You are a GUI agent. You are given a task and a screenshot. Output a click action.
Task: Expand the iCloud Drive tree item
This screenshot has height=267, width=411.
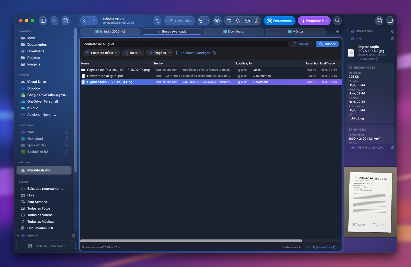coord(19,82)
